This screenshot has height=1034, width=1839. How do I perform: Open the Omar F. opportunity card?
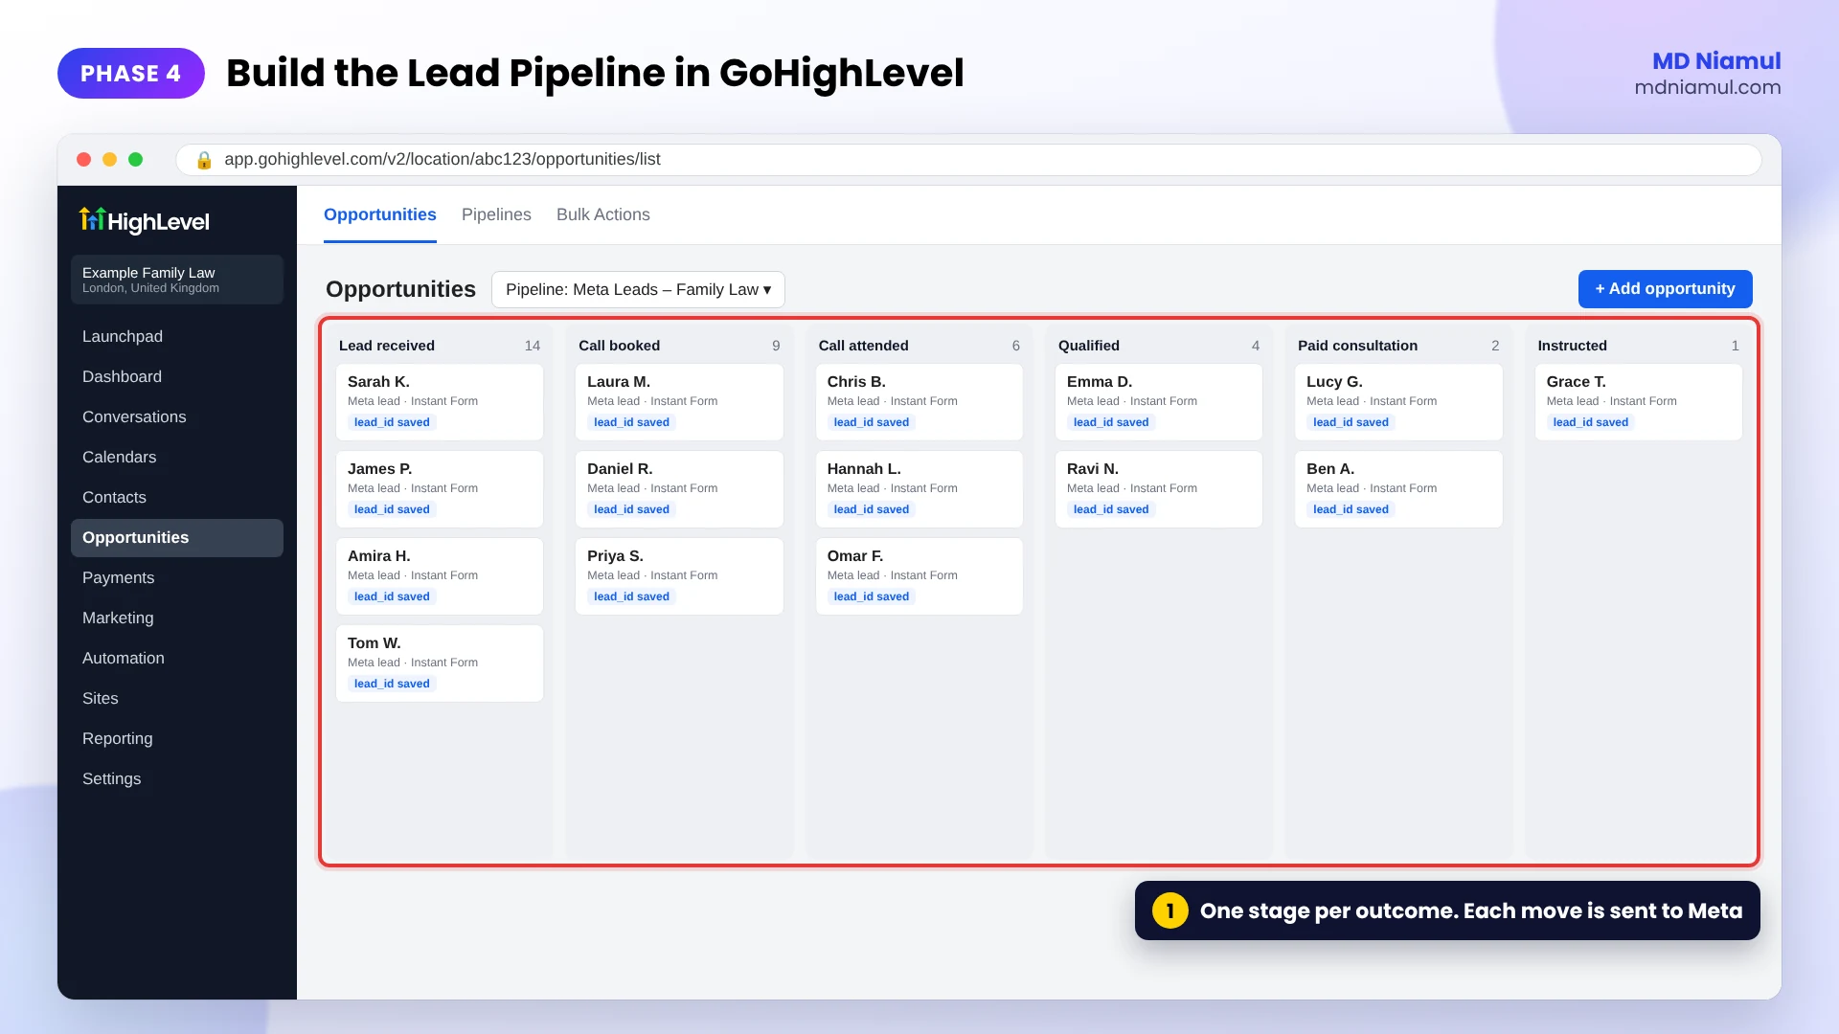point(919,576)
